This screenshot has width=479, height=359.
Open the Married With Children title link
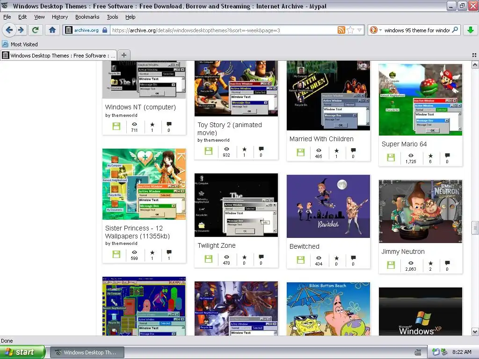pyautogui.click(x=321, y=139)
